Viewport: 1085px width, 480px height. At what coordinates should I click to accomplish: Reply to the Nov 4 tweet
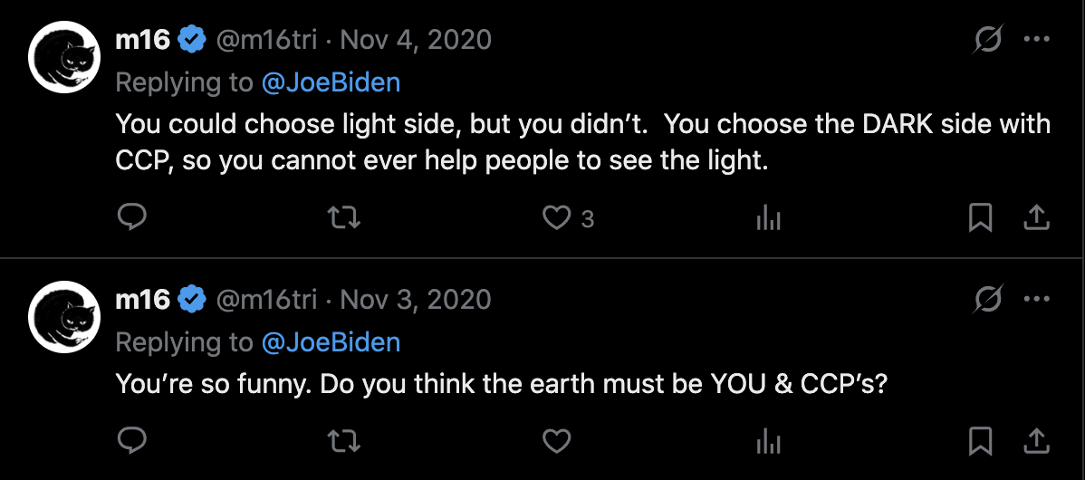point(132,217)
